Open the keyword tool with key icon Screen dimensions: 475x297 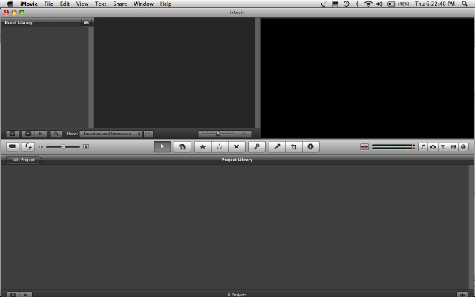click(257, 147)
